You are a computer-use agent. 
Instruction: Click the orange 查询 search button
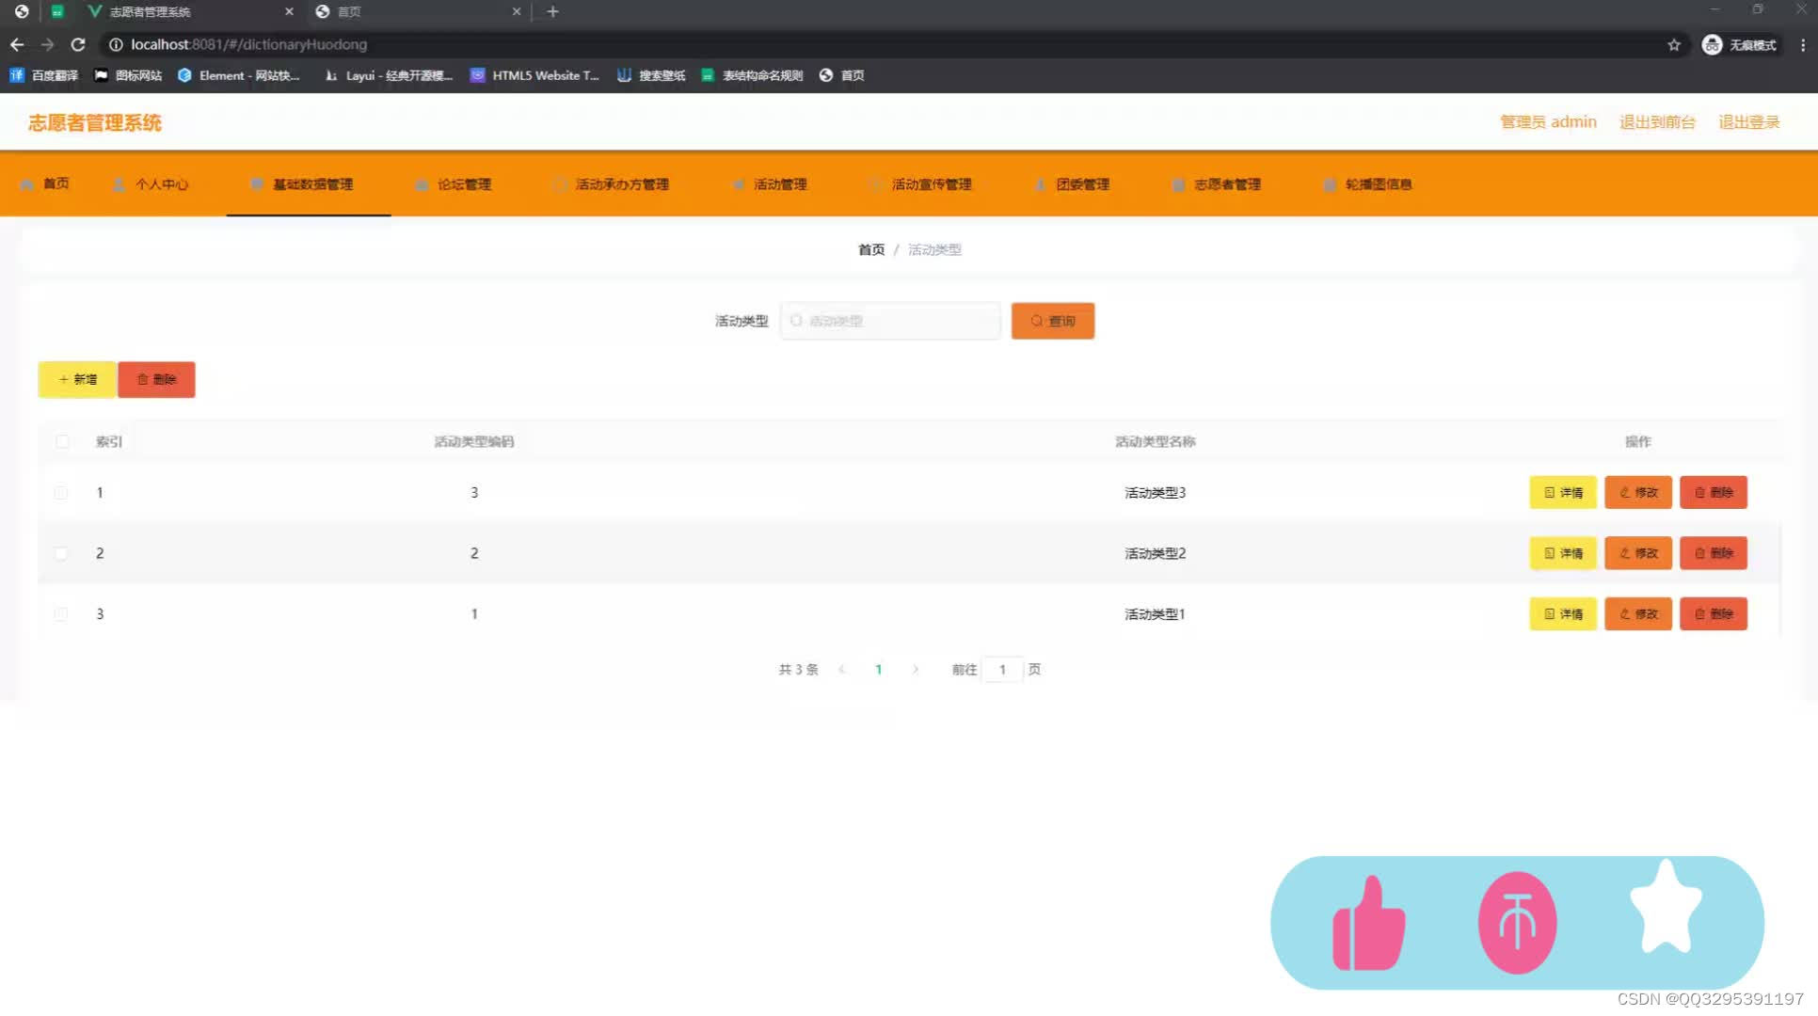pyautogui.click(x=1053, y=321)
